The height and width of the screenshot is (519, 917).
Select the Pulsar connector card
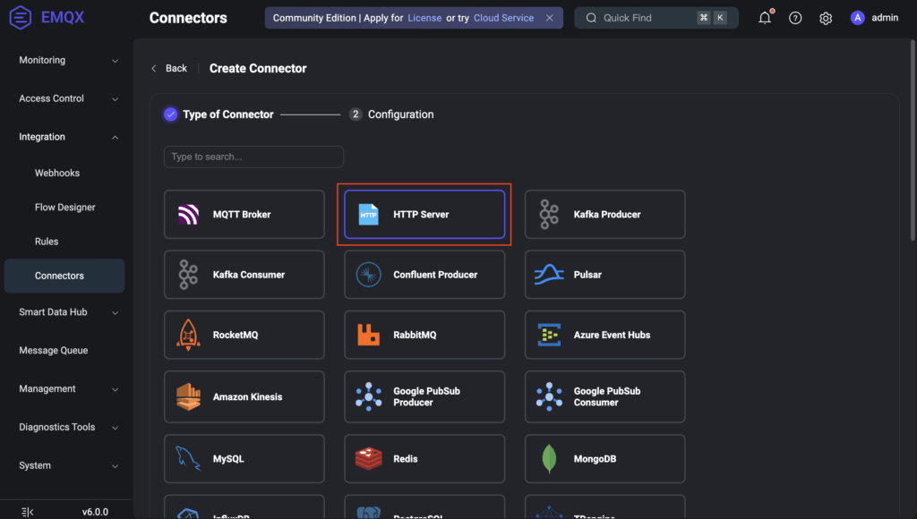tap(604, 275)
